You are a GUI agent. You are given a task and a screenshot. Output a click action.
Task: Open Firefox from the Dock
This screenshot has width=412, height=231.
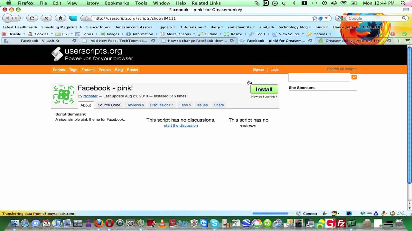(x=99, y=223)
